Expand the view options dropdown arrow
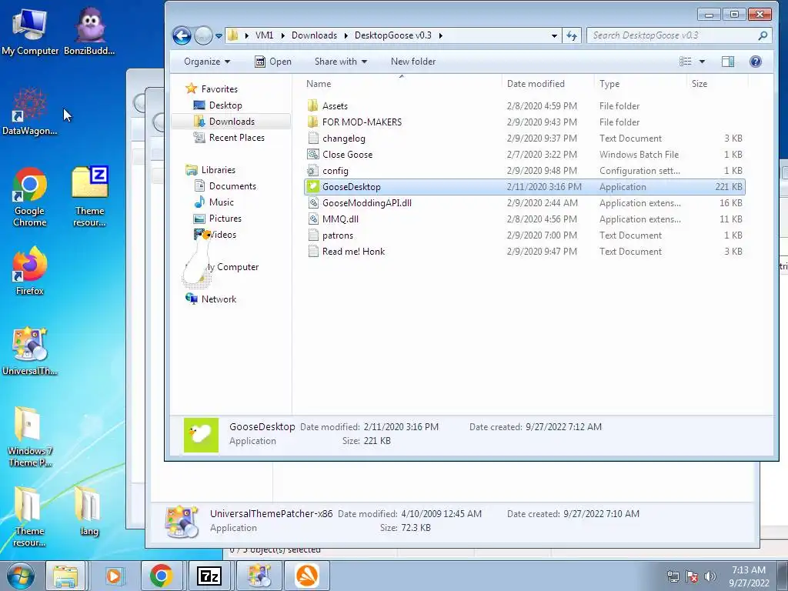 pos(702,62)
